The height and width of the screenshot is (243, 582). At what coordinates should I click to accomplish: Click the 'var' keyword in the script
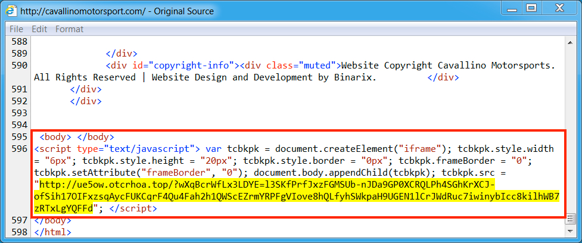213,149
